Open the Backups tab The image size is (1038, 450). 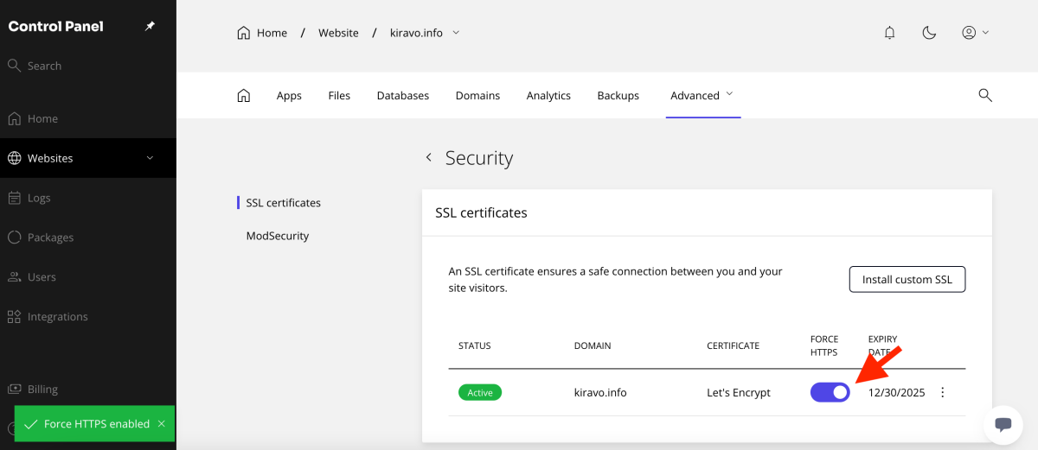(618, 95)
